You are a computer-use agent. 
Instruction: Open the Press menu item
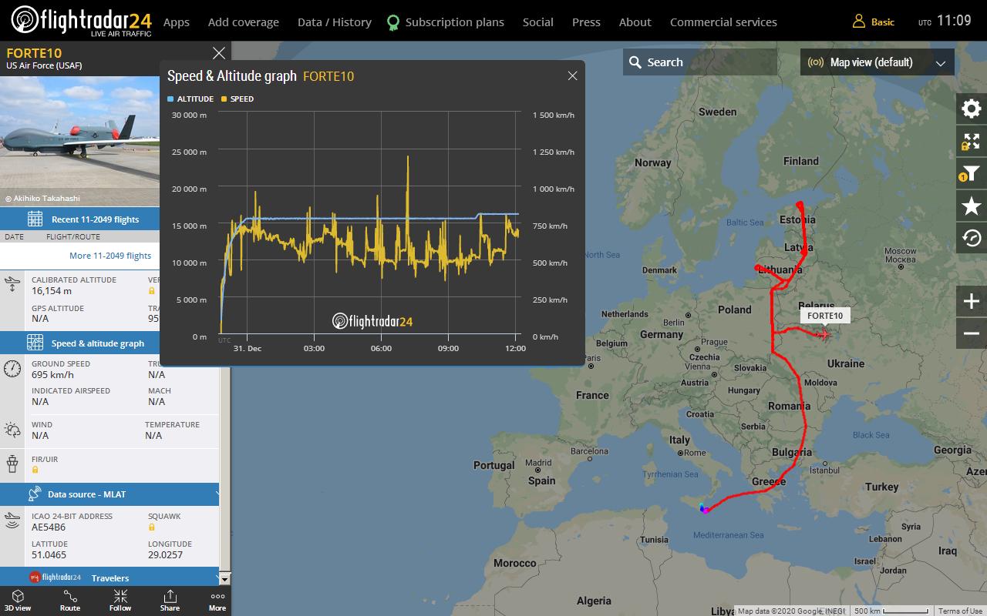pyautogui.click(x=586, y=22)
